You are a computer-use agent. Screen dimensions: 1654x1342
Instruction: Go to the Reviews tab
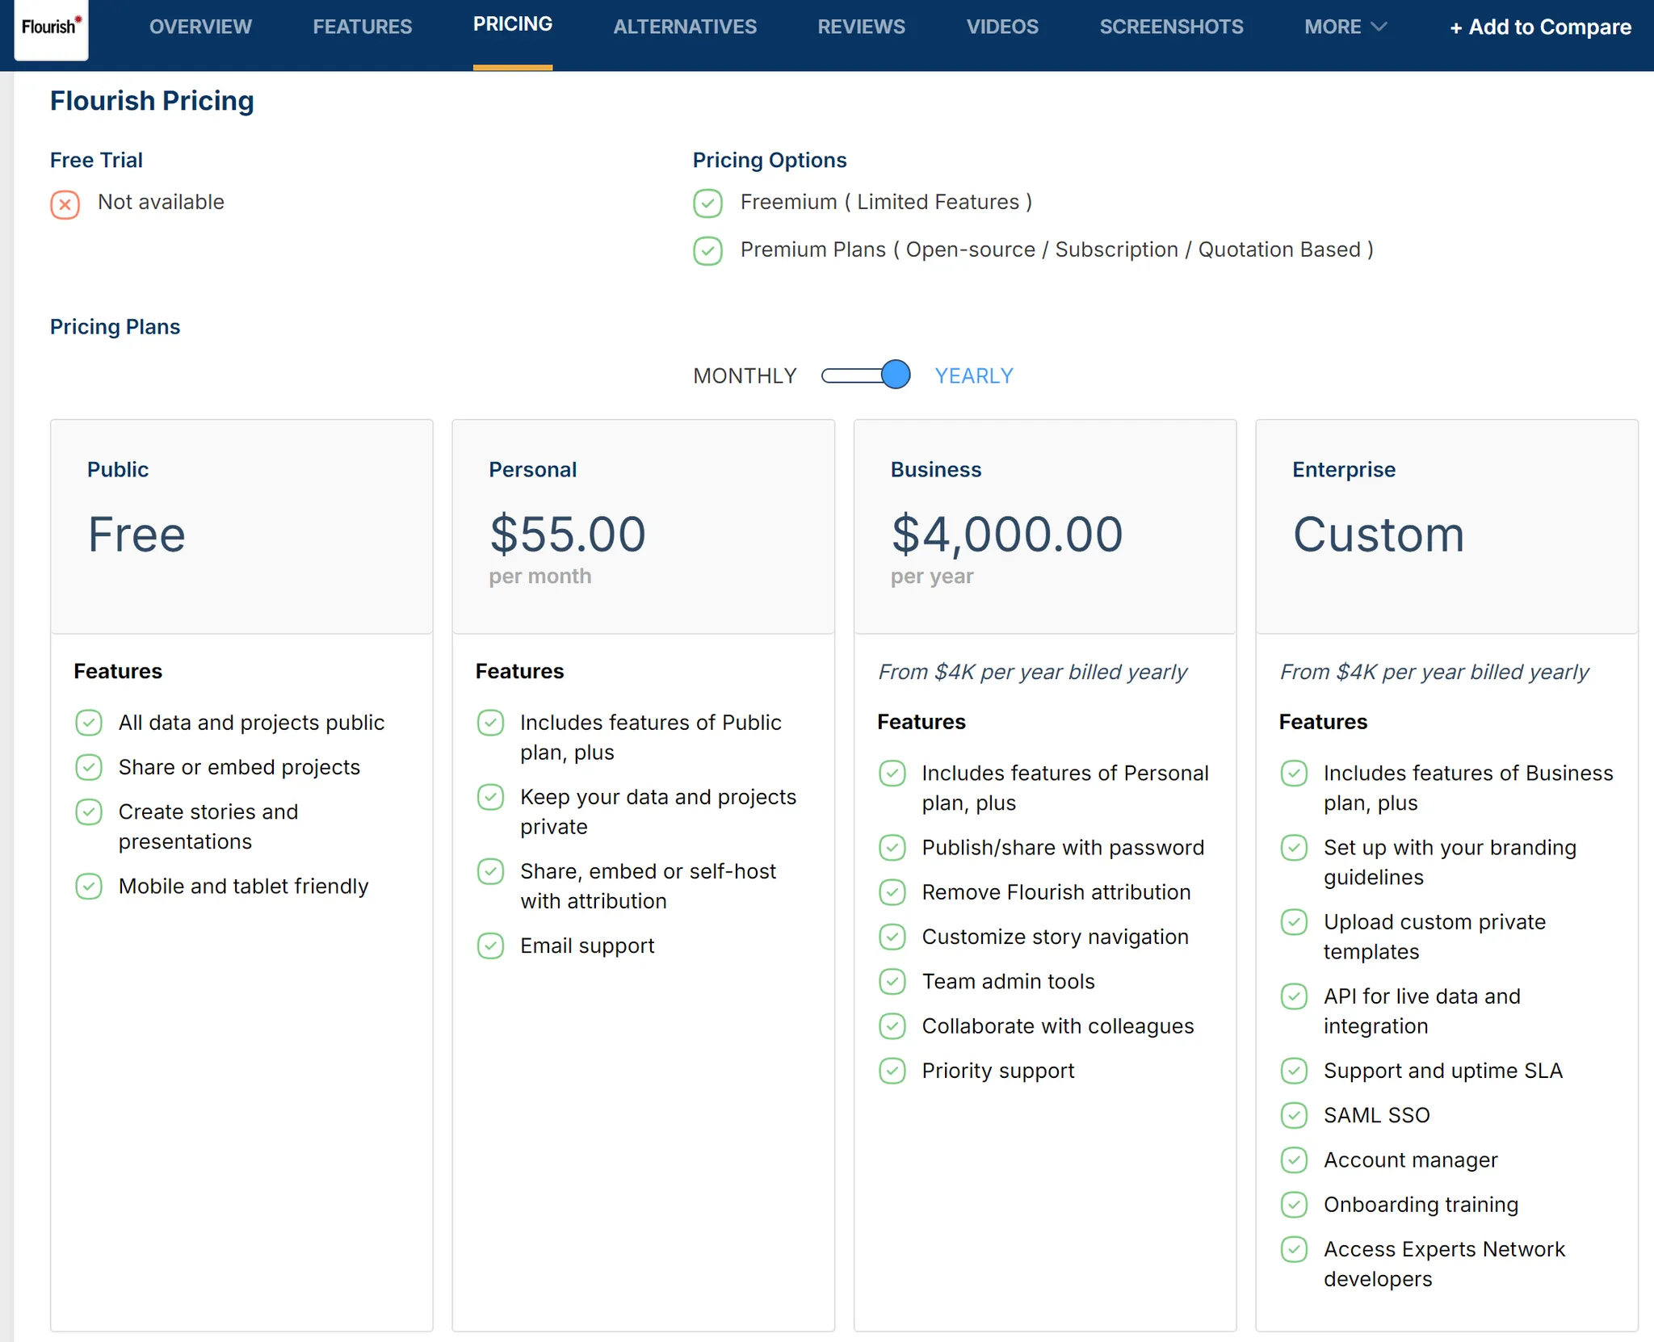click(861, 27)
